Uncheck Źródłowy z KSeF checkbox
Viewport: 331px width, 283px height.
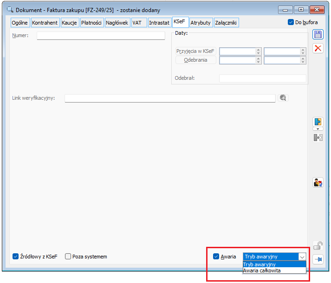tap(15, 257)
